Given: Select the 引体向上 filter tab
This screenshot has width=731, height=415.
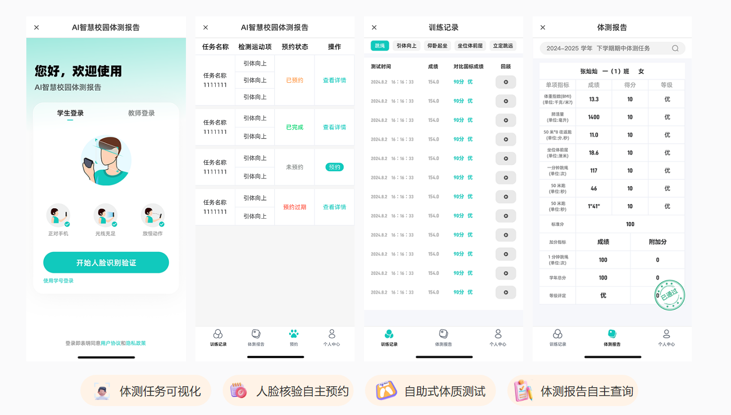Looking at the screenshot, I should [406, 46].
